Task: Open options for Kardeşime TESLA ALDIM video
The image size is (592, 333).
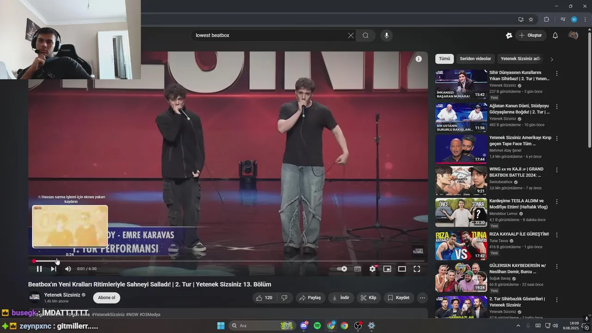Action: pos(557,202)
